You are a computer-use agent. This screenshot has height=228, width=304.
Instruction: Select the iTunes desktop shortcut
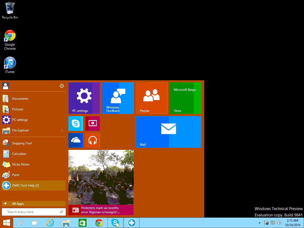(x=10, y=65)
